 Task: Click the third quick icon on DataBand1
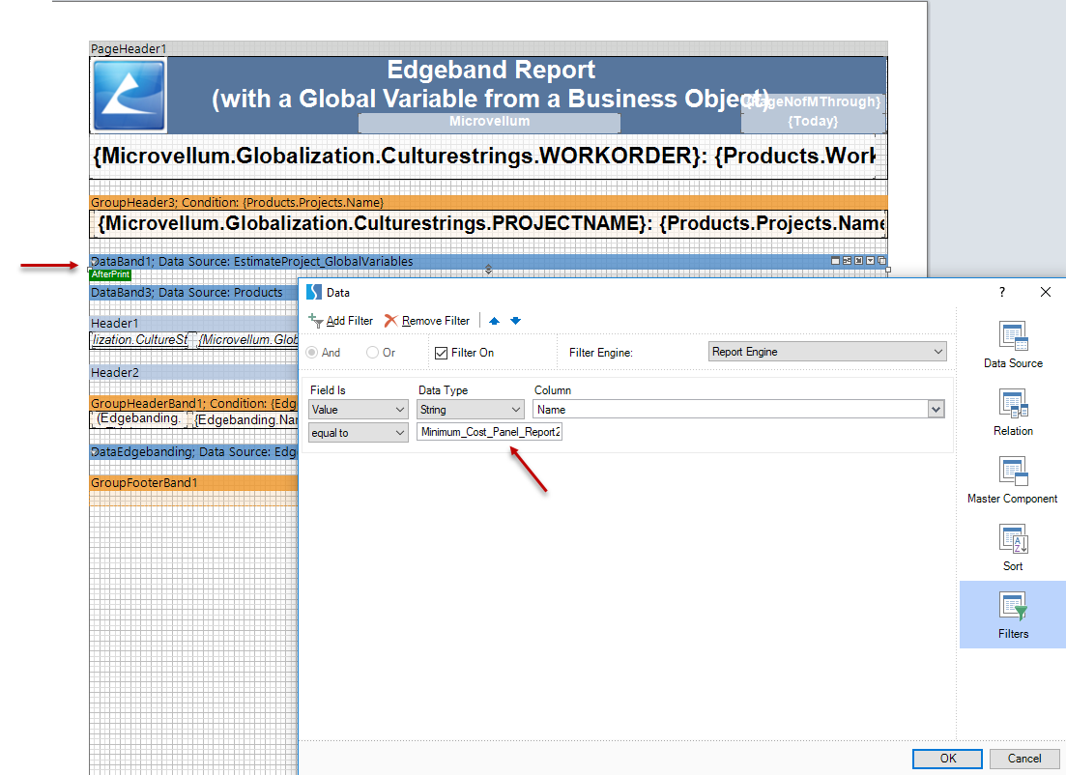pos(858,260)
